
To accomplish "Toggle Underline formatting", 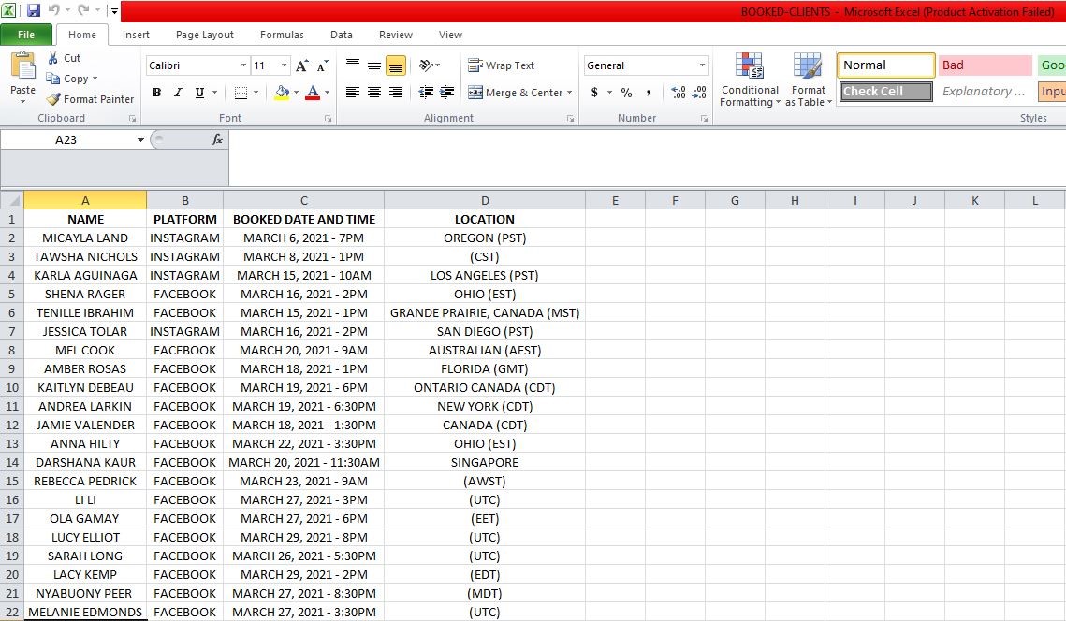I will 199,93.
